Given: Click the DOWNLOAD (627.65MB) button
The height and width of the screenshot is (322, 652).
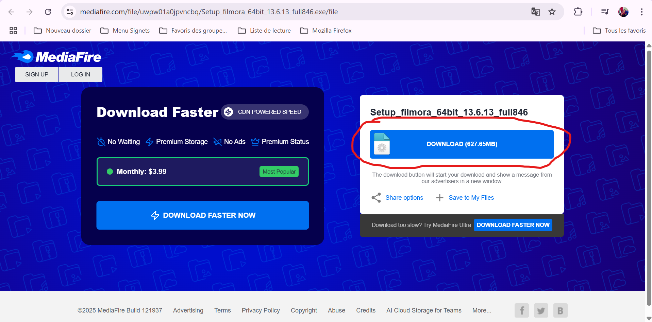Looking at the screenshot, I should coord(462,144).
